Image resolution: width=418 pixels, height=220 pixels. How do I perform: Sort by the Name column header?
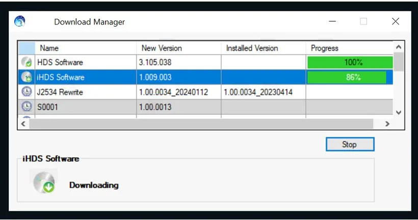pyautogui.click(x=86, y=48)
